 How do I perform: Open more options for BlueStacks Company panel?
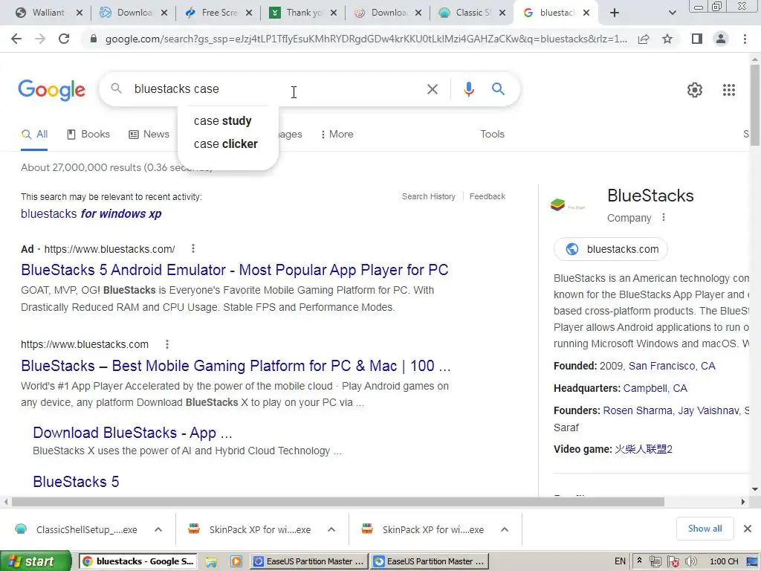coord(664,218)
